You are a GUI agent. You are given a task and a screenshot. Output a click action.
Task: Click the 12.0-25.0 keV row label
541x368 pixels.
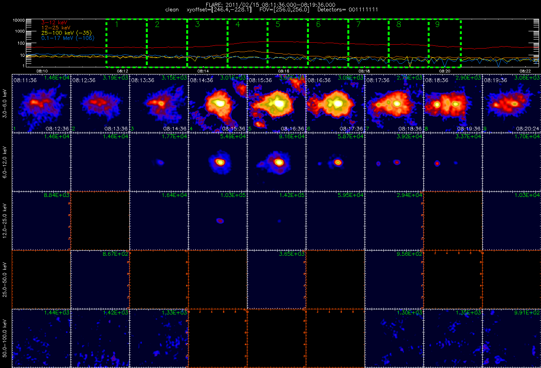(5, 220)
